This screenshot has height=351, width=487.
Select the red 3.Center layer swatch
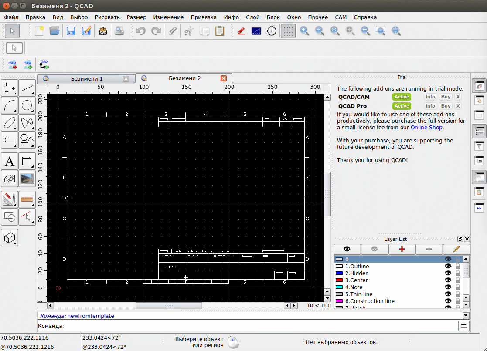pos(339,280)
